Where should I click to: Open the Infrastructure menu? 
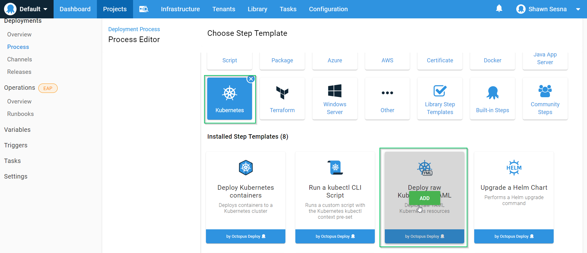pos(180,9)
